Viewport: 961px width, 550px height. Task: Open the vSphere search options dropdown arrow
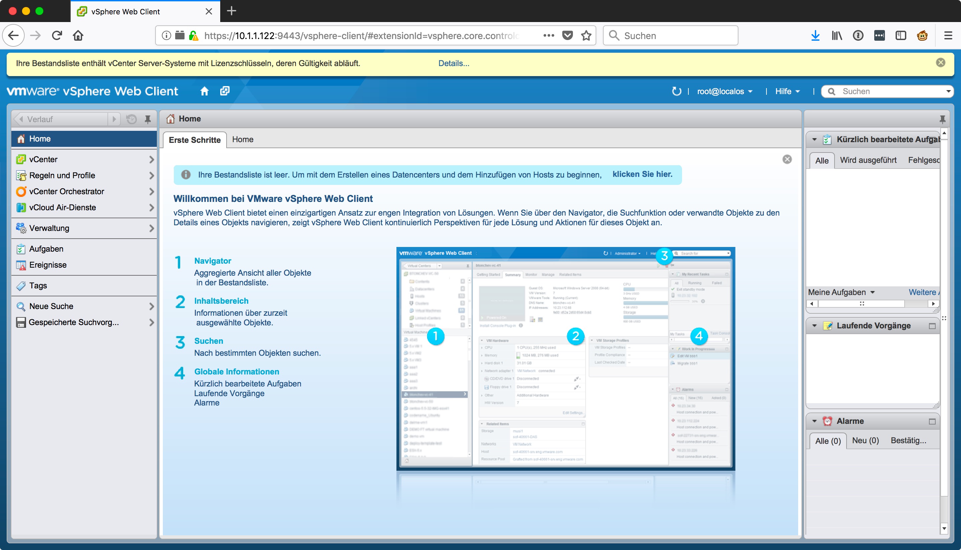[x=948, y=91]
